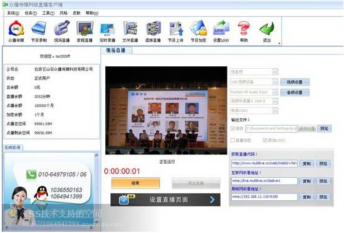Screen dimensions: 344x233
Task: Click the http://www.multilive.cn code field
Action: [x=265, y=164]
